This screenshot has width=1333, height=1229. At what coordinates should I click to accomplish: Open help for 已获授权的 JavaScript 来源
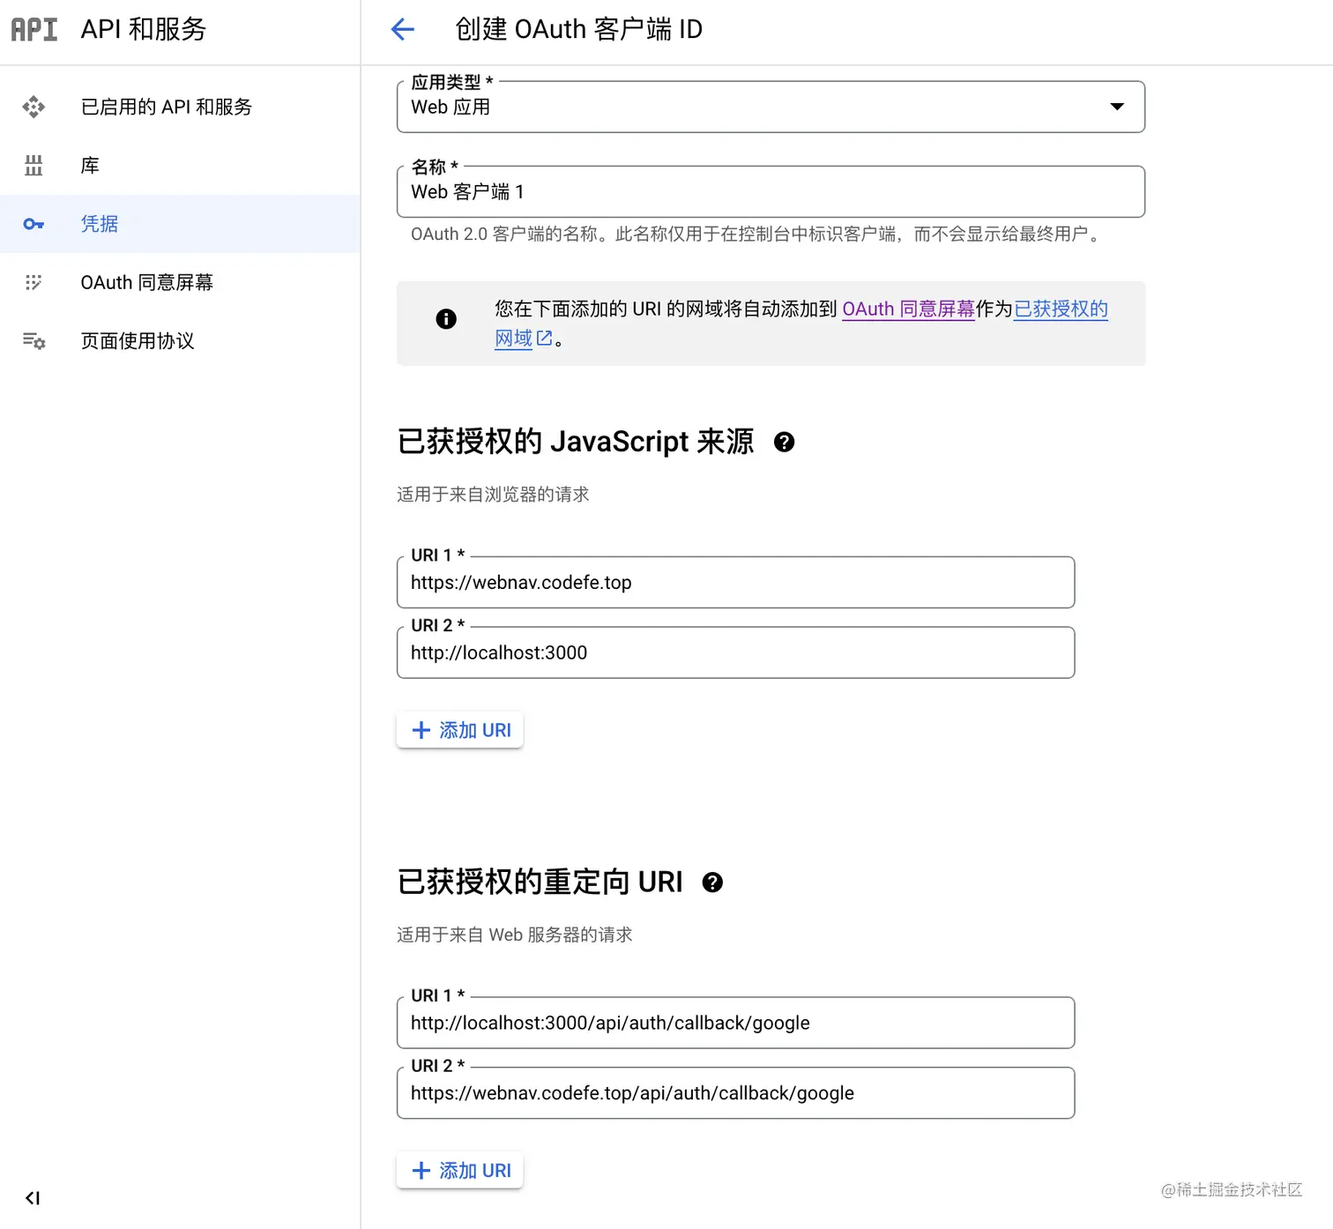[x=785, y=443]
